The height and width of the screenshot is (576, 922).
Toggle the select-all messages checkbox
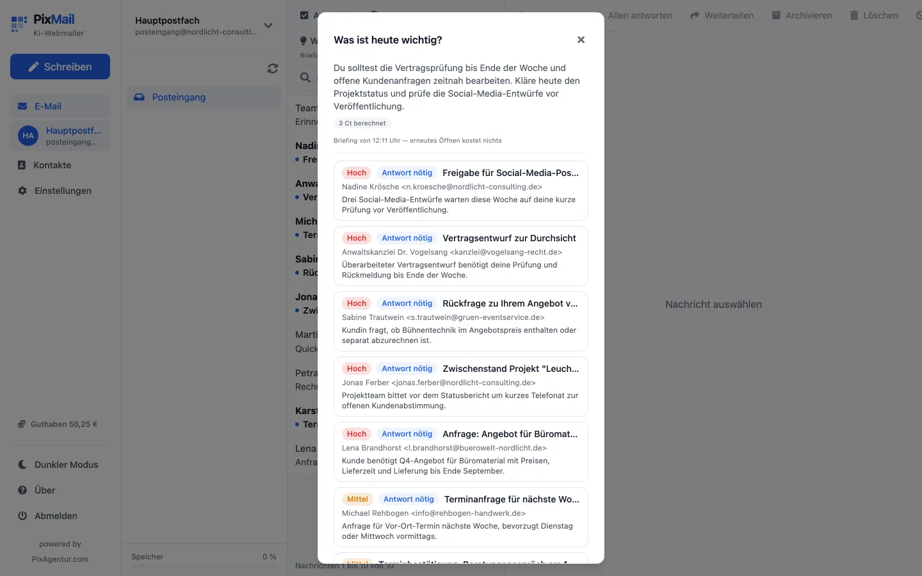click(304, 15)
